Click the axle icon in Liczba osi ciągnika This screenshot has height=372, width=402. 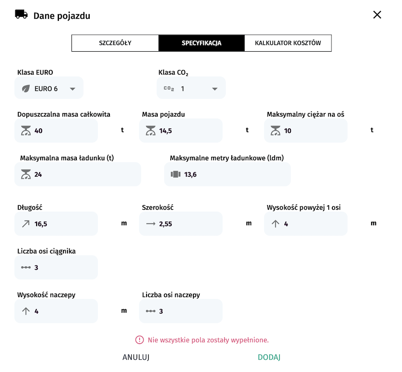(x=25, y=268)
